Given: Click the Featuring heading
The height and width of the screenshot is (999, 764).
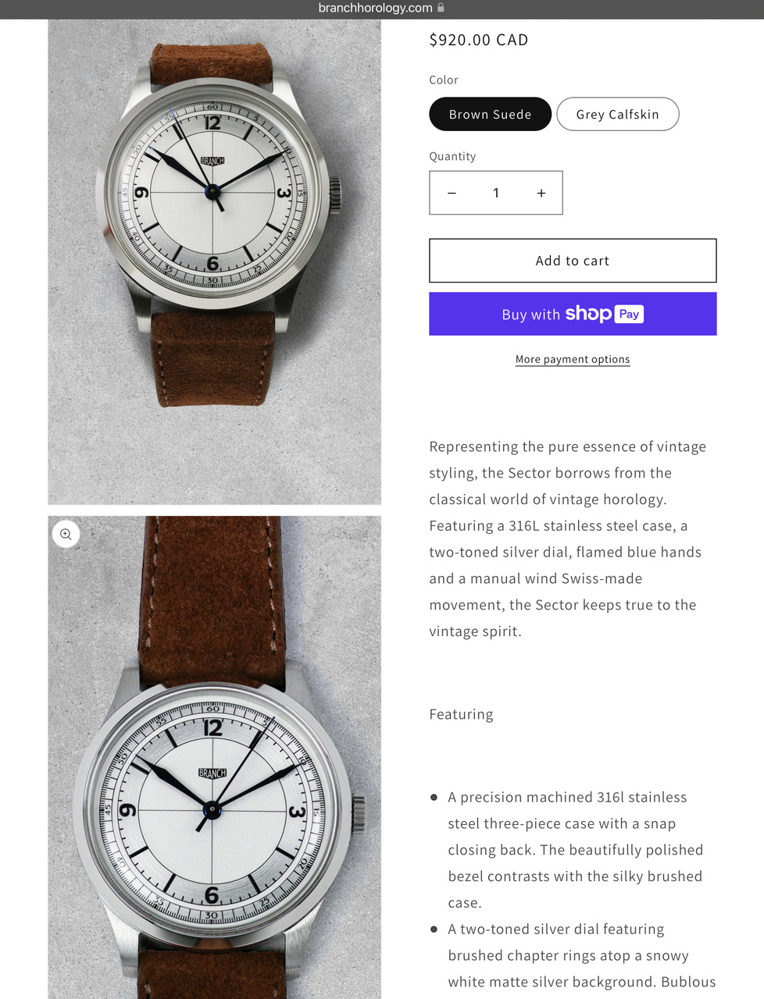Looking at the screenshot, I should (x=461, y=714).
